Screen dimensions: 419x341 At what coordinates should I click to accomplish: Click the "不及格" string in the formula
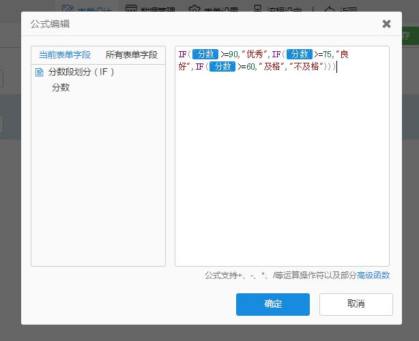(306, 66)
